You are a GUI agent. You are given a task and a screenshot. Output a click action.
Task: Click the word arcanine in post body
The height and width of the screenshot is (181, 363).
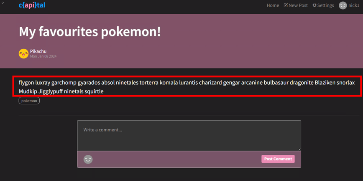[x=252, y=83]
